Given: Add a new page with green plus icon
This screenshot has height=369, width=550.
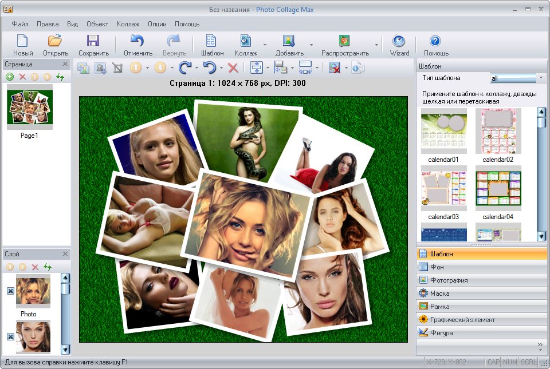Looking at the screenshot, I should pos(10,77).
